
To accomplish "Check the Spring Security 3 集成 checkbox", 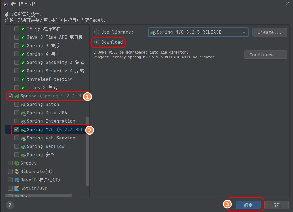I will 17,62.
